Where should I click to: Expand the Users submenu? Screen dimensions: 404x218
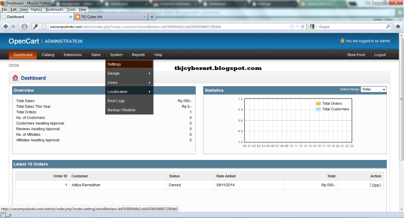click(x=129, y=83)
